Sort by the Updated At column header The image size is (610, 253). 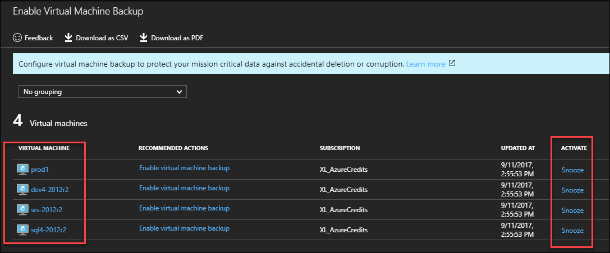coord(518,148)
